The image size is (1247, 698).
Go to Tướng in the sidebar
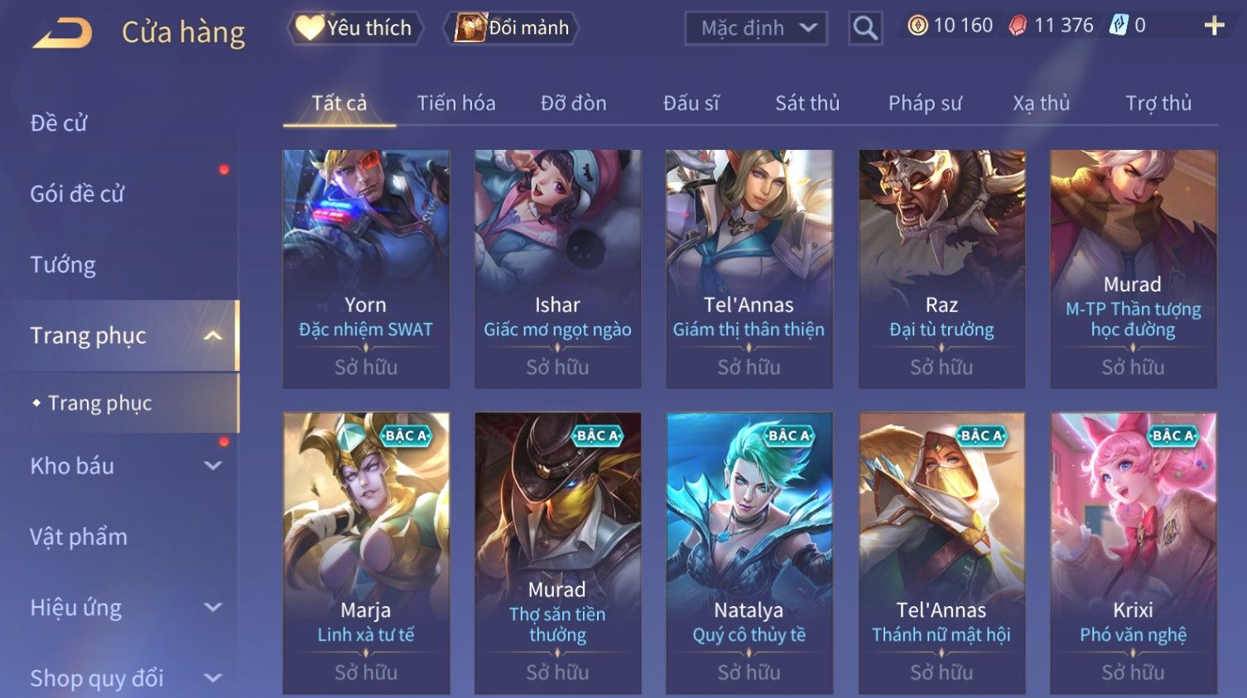[x=63, y=265]
